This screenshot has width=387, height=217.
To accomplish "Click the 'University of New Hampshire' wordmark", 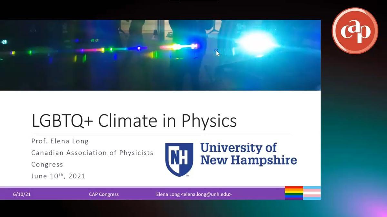I will pyautogui.click(x=248, y=154).
